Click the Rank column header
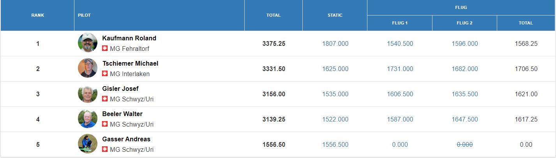Image resolution: width=556 pixels, height=158 pixels. tap(38, 16)
